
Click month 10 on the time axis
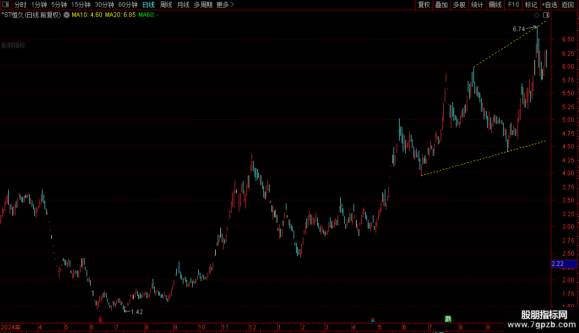click(x=201, y=327)
